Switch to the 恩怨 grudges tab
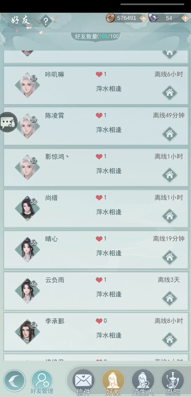 (173, 382)
